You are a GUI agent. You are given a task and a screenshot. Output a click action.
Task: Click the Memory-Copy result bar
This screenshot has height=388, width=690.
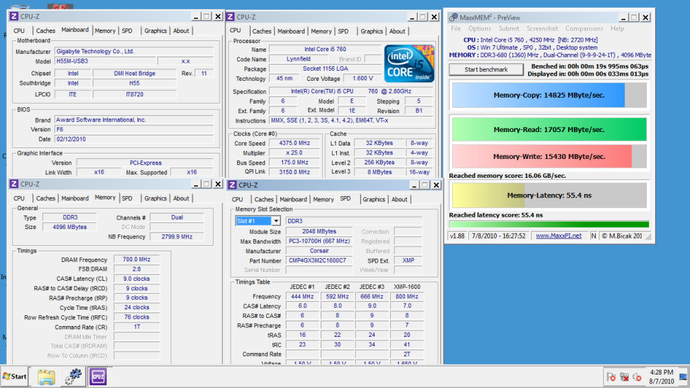[548, 95]
